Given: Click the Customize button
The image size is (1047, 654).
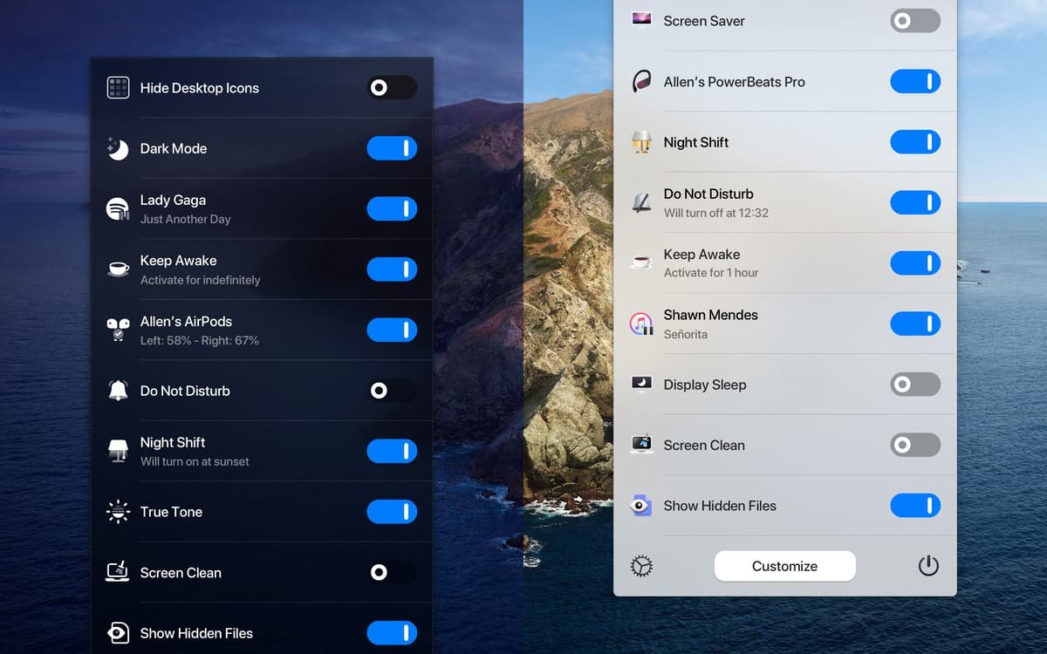Looking at the screenshot, I should [x=785, y=566].
